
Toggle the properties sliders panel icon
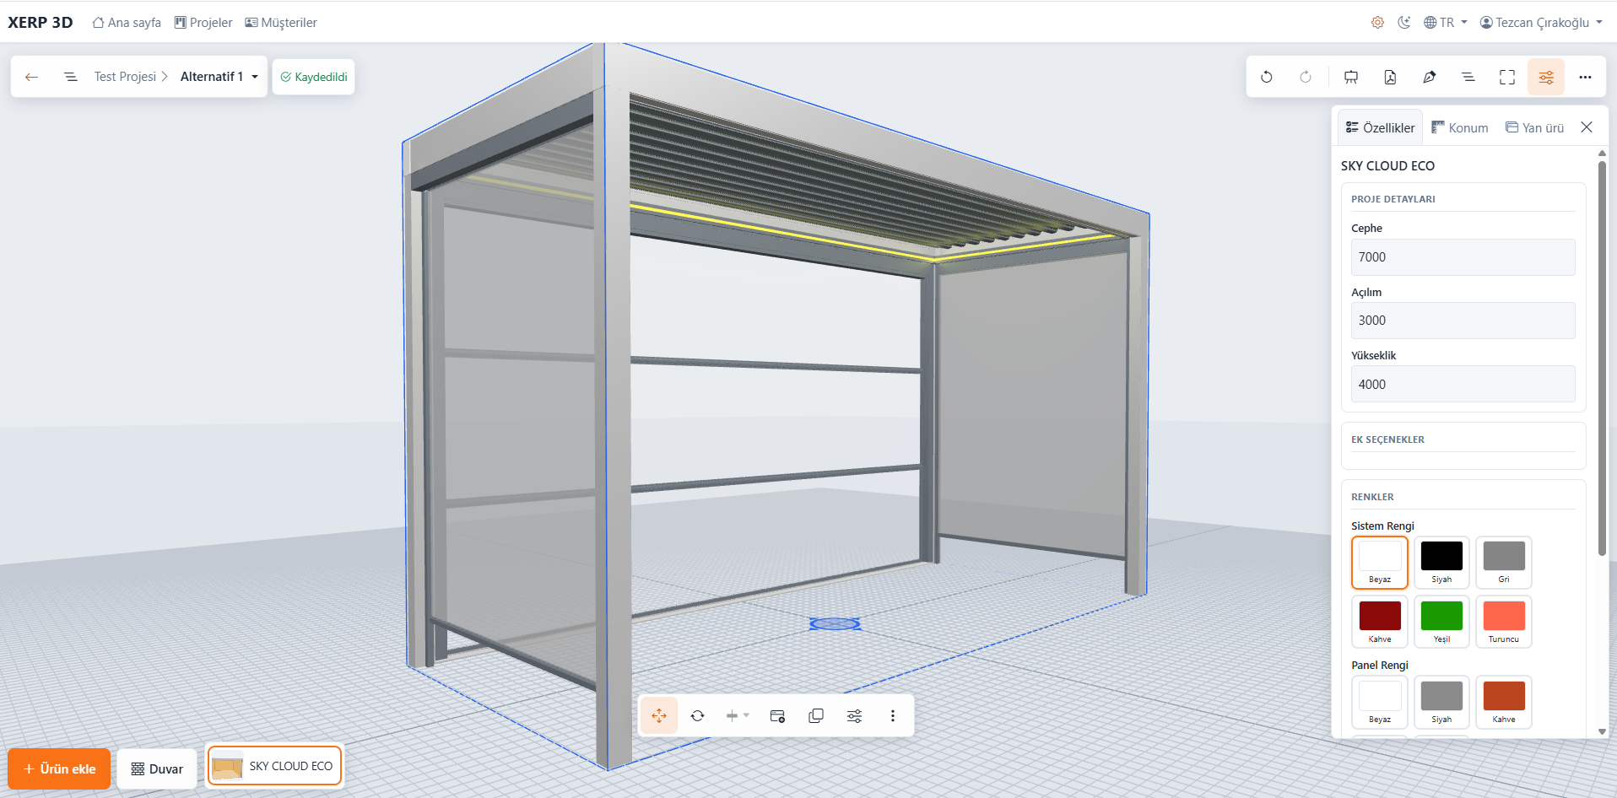(x=1546, y=77)
